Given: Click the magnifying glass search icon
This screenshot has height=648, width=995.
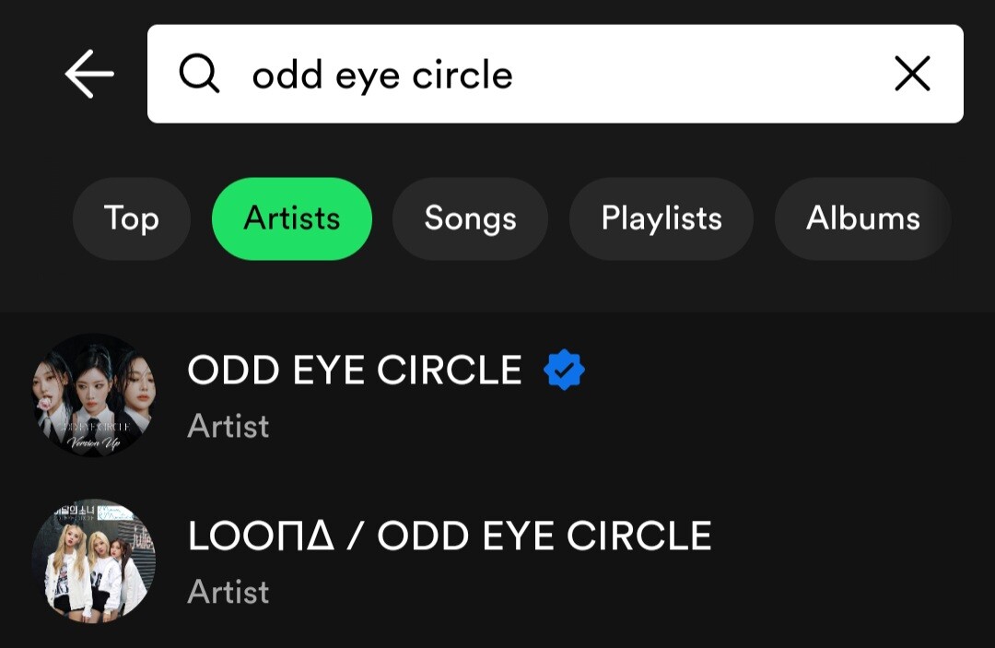Looking at the screenshot, I should click(x=199, y=74).
